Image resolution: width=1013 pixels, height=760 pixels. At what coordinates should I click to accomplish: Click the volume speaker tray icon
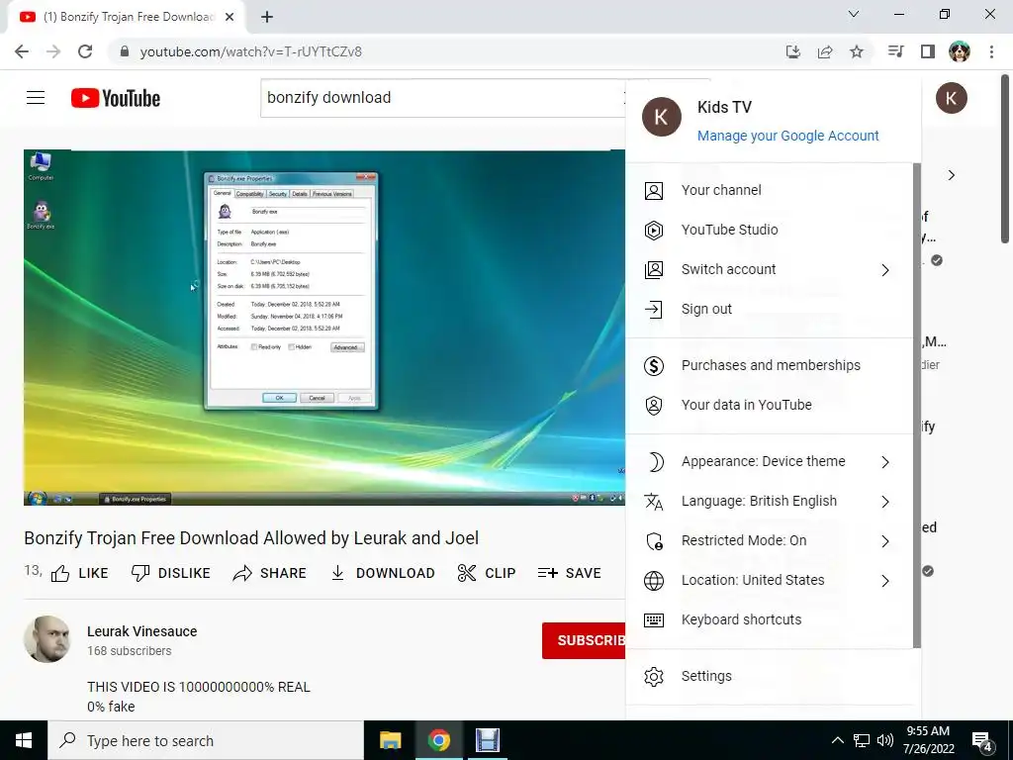[x=885, y=740]
